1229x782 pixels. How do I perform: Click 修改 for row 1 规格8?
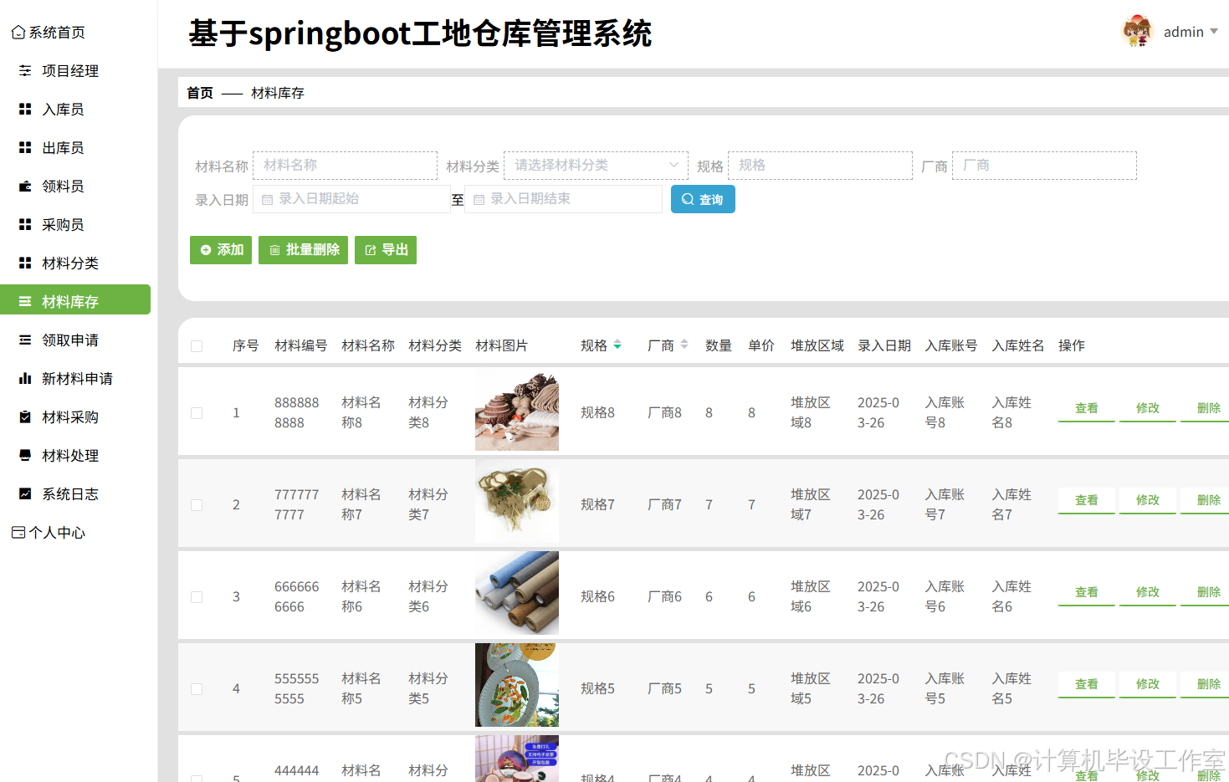pos(1147,408)
